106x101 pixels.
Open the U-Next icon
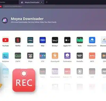tap(80, 71)
